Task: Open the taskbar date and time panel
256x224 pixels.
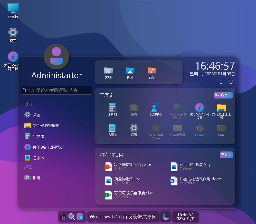Action: coord(185,217)
